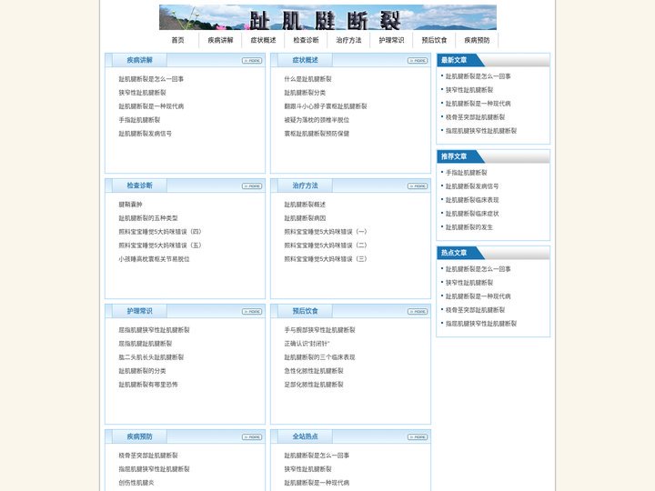Click MORE button in 疾病预防 section

[x=252, y=436]
